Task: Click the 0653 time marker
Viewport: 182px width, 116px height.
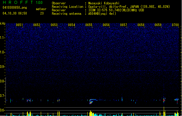Action: 54,25
